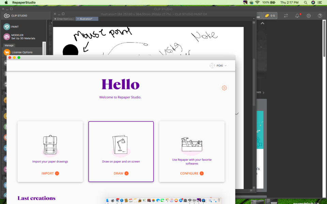Open Repaper Studio settings with the orange gear

pyautogui.click(x=224, y=88)
